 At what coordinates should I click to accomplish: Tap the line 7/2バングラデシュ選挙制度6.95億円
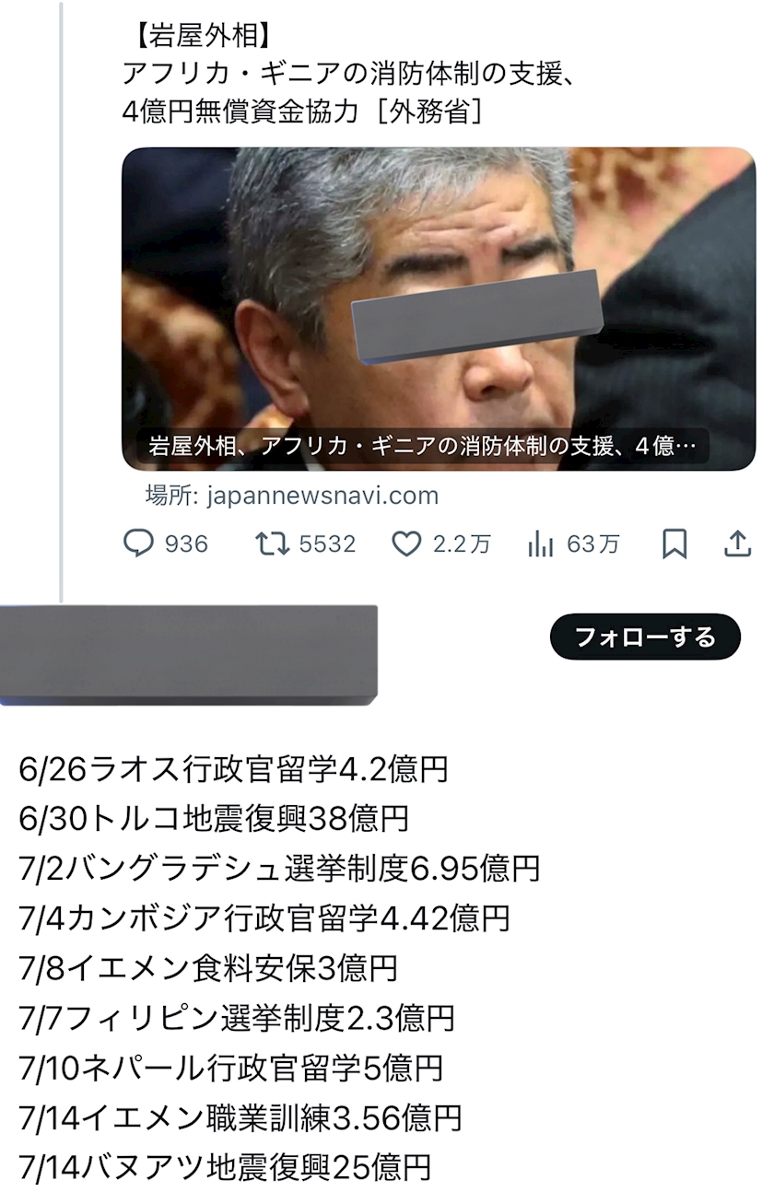tap(279, 869)
